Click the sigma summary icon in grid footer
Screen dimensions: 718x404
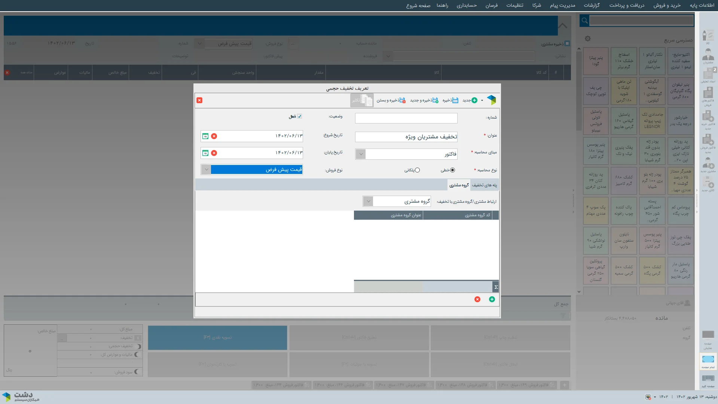[496, 287]
